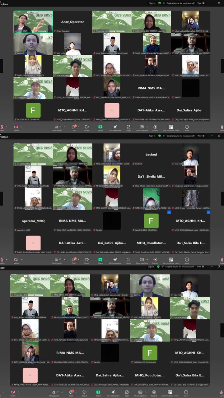The image size is (224, 398).
Task: Toggle Video camera in the top Zoom window
Action: click(16, 127)
